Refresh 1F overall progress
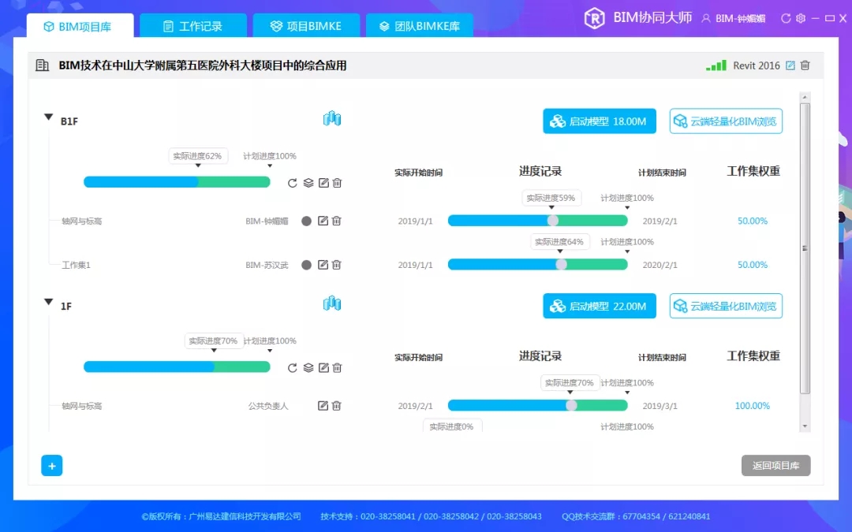The width and height of the screenshot is (852, 532). pos(293,368)
